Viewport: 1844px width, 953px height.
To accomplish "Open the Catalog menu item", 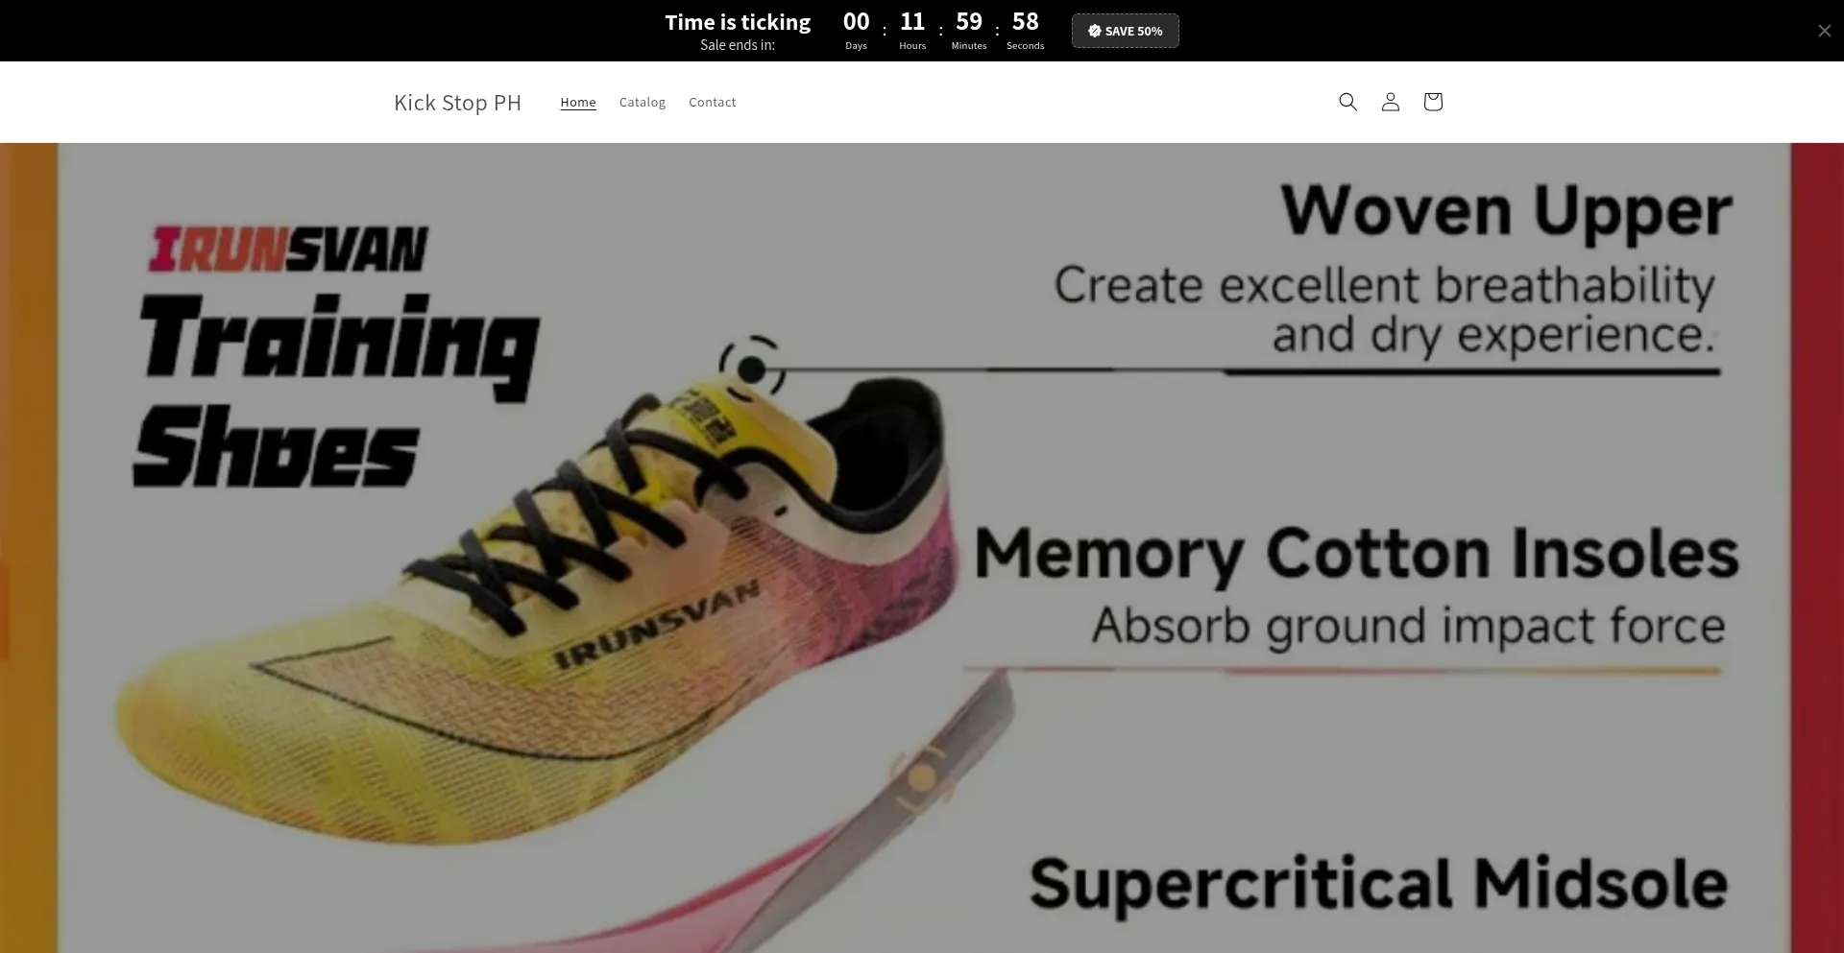I will point(643,102).
